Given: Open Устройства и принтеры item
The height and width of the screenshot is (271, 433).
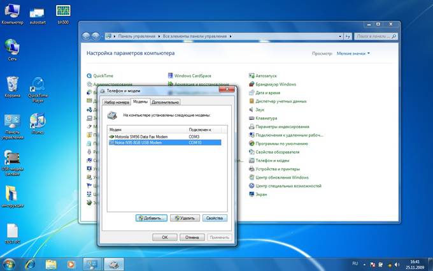Looking at the screenshot, I should [x=274, y=169].
